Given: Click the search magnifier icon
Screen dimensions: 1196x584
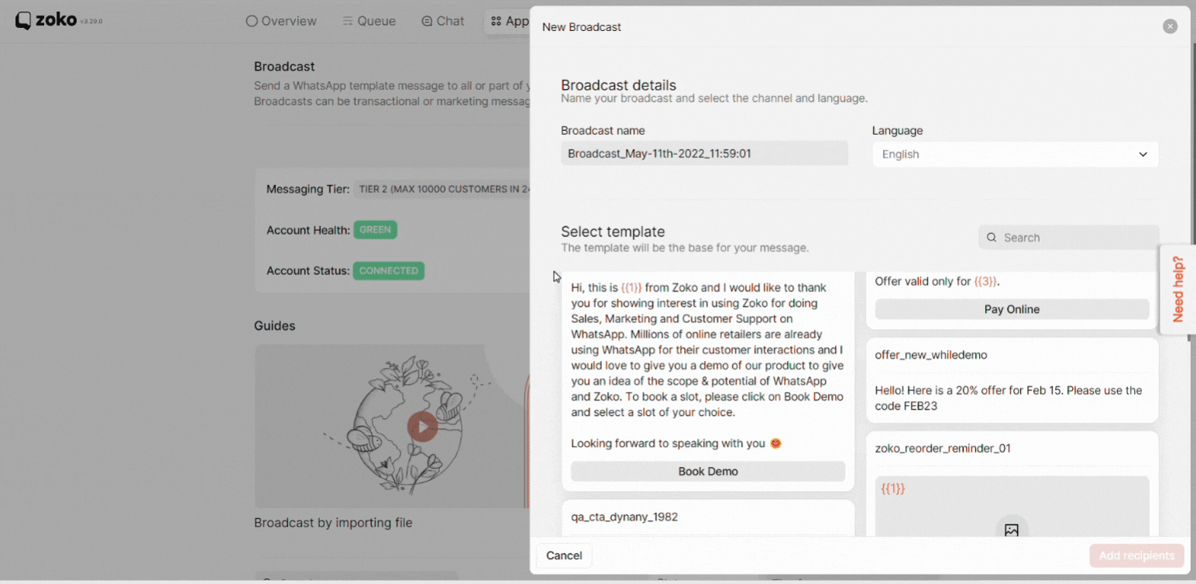Looking at the screenshot, I should tap(992, 238).
